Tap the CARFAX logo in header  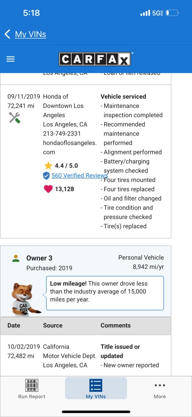(x=95, y=59)
